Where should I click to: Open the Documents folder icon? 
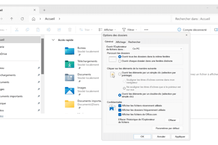pos(70,77)
